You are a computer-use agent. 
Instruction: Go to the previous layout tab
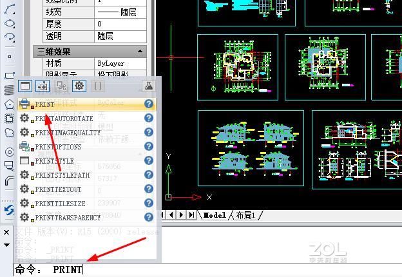[x=171, y=215]
